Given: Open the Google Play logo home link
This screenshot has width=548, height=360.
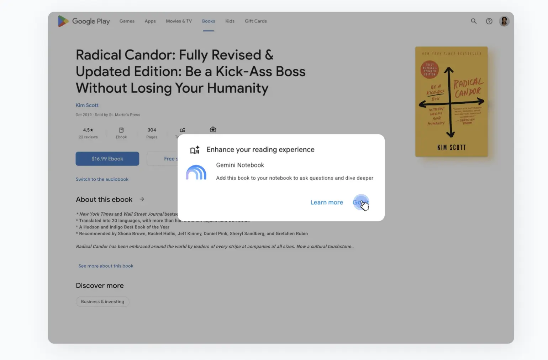Looking at the screenshot, I should 84,21.
